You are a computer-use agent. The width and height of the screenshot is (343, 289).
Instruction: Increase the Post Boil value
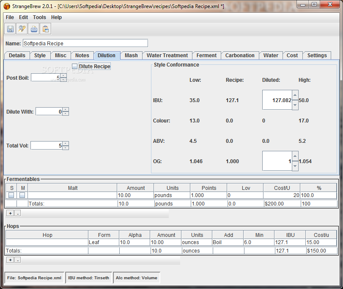click(x=63, y=75)
